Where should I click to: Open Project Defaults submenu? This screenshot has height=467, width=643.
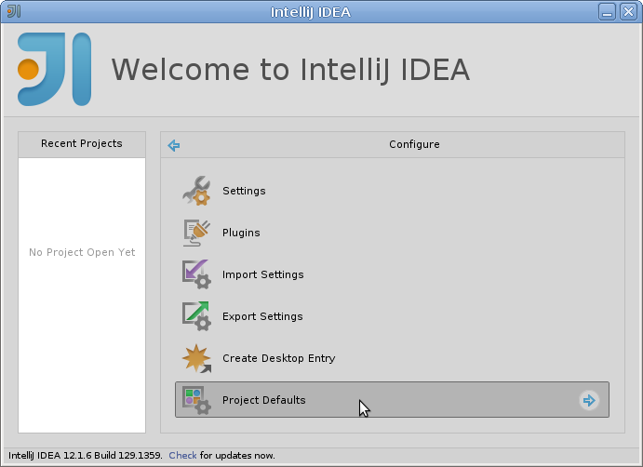coord(392,400)
